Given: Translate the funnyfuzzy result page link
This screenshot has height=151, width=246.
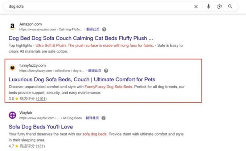Looking at the screenshot, I should pos(95,71).
